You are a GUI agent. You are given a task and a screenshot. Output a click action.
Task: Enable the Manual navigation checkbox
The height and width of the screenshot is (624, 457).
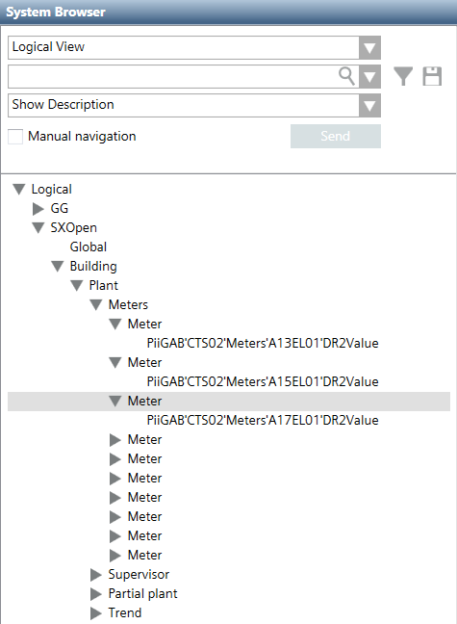15,137
